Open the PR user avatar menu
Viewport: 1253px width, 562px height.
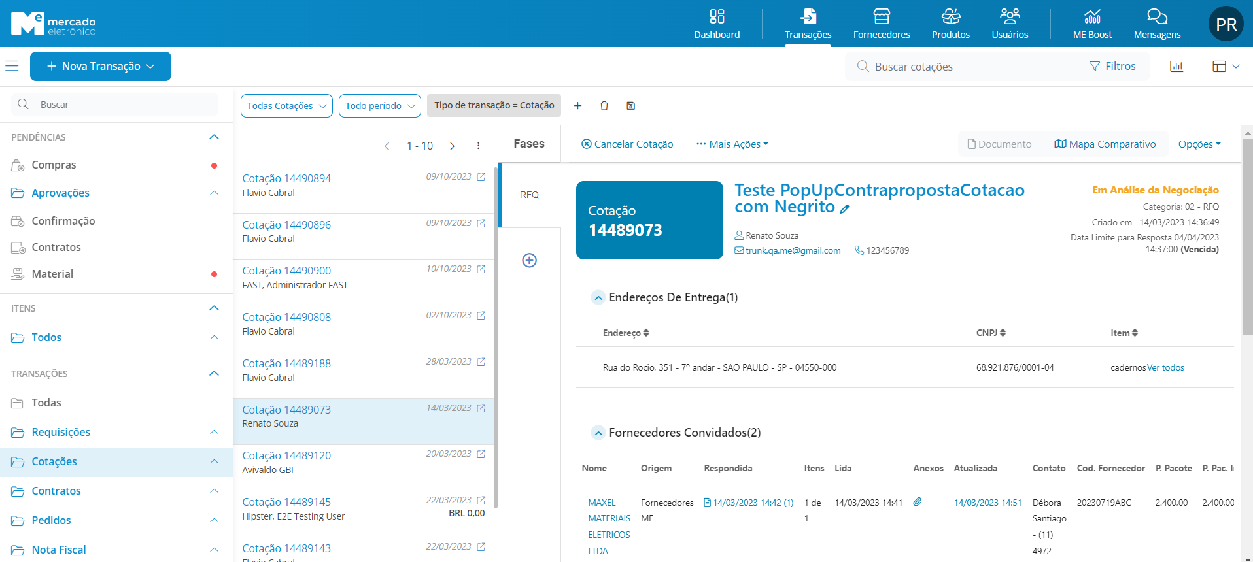click(x=1226, y=24)
